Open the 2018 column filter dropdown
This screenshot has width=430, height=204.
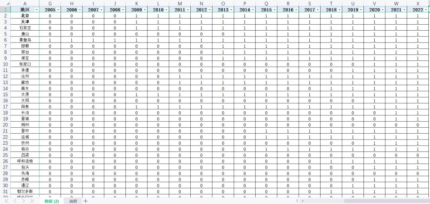340,10
